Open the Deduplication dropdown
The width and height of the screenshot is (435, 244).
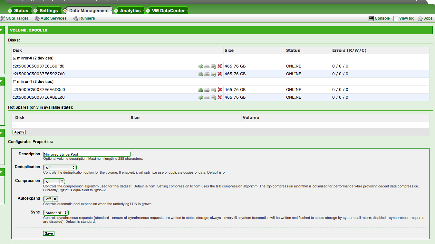coord(60,167)
